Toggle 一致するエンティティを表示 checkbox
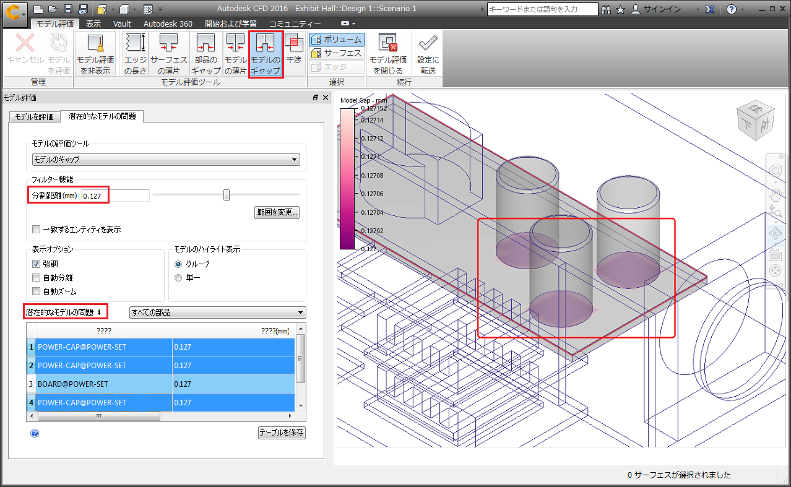791x487 pixels. point(36,230)
